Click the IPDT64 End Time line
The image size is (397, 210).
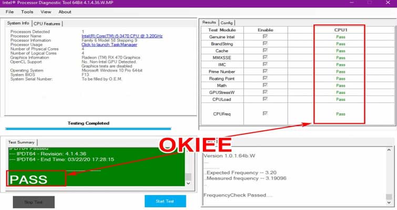click(62, 160)
